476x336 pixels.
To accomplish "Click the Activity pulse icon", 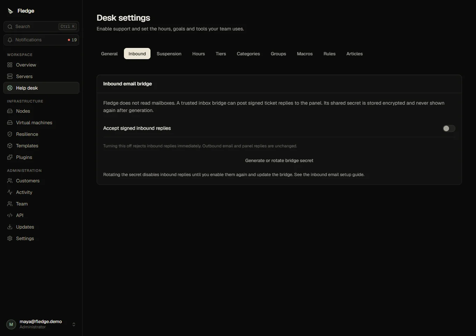I will pyautogui.click(x=10, y=192).
